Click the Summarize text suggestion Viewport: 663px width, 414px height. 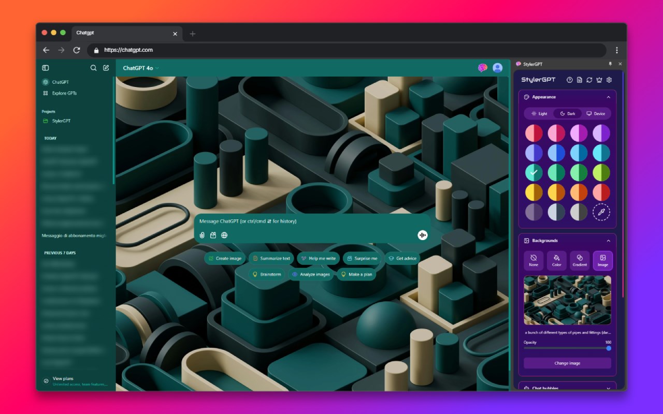coord(271,258)
